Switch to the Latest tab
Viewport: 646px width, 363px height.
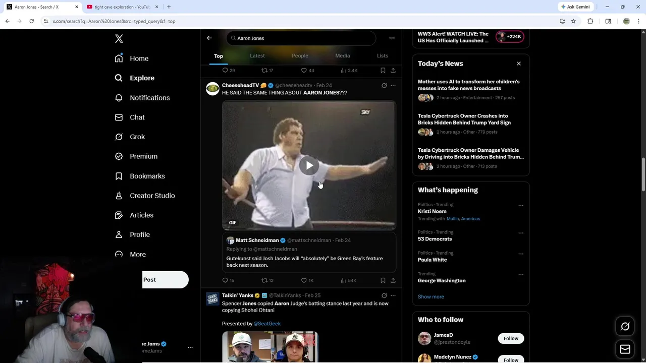(257, 56)
